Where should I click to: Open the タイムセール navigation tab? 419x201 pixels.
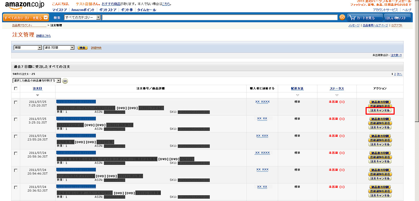(x=146, y=10)
